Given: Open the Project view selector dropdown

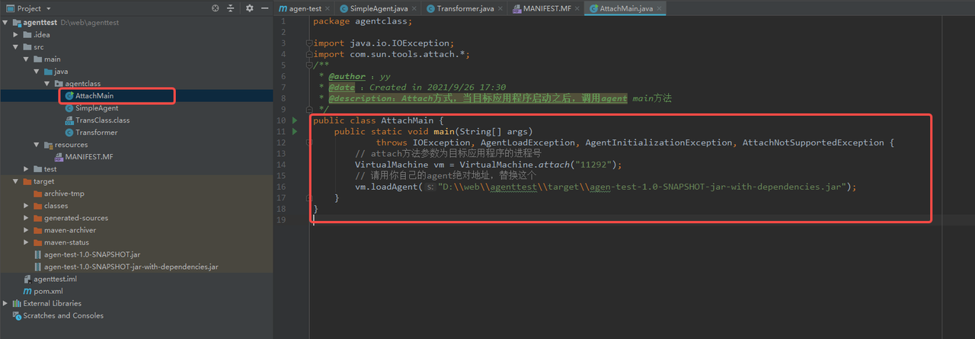Looking at the screenshot, I should 30,8.
